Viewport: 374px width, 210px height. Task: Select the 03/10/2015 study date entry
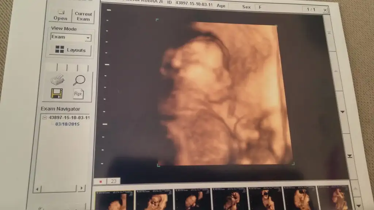click(x=67, y=124)
